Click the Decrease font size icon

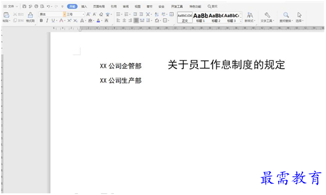pos(94,14)
